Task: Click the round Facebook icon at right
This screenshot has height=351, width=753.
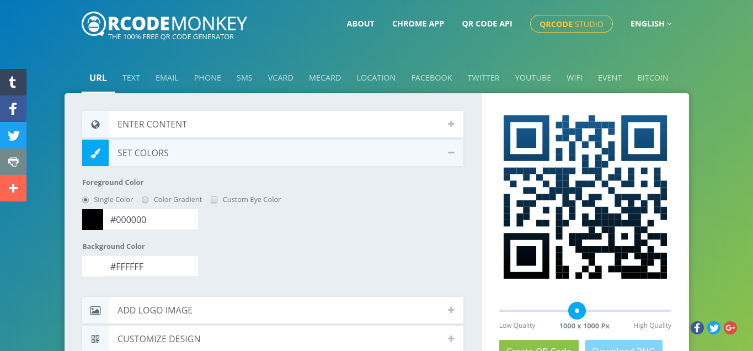Action: pos(697,328)
